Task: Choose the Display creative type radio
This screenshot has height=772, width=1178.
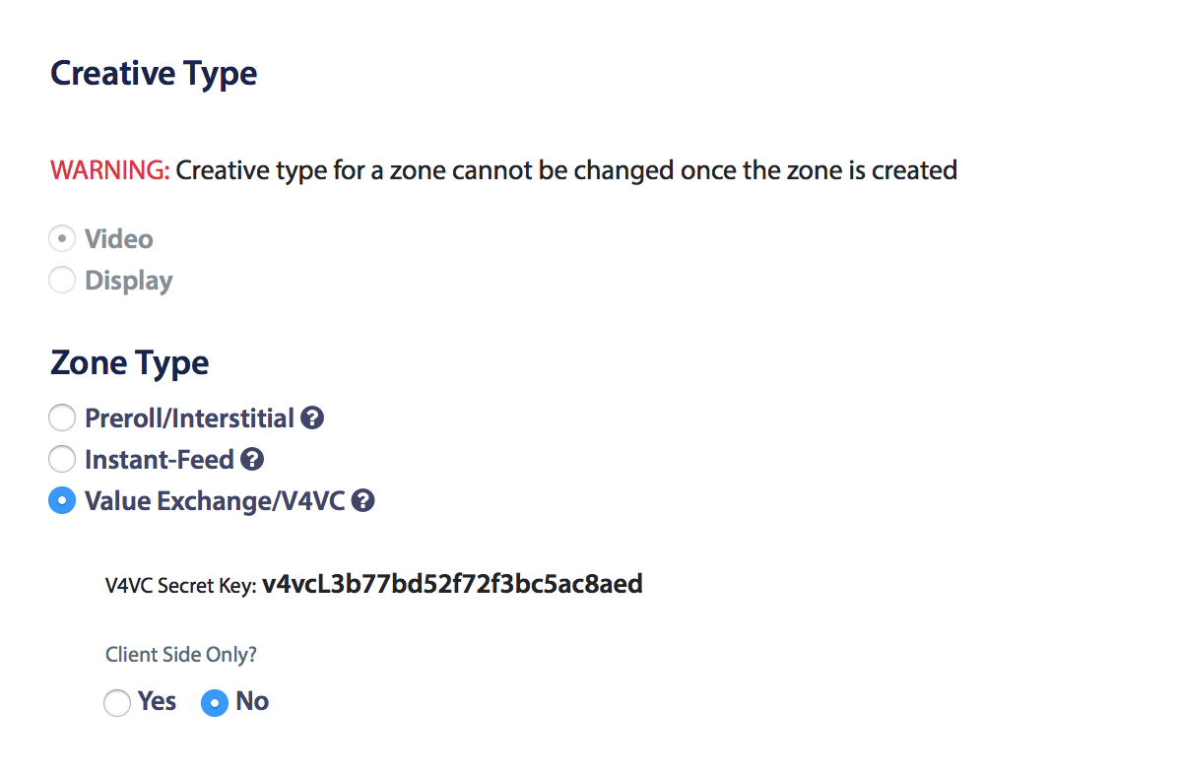Action: coord(62,280)
